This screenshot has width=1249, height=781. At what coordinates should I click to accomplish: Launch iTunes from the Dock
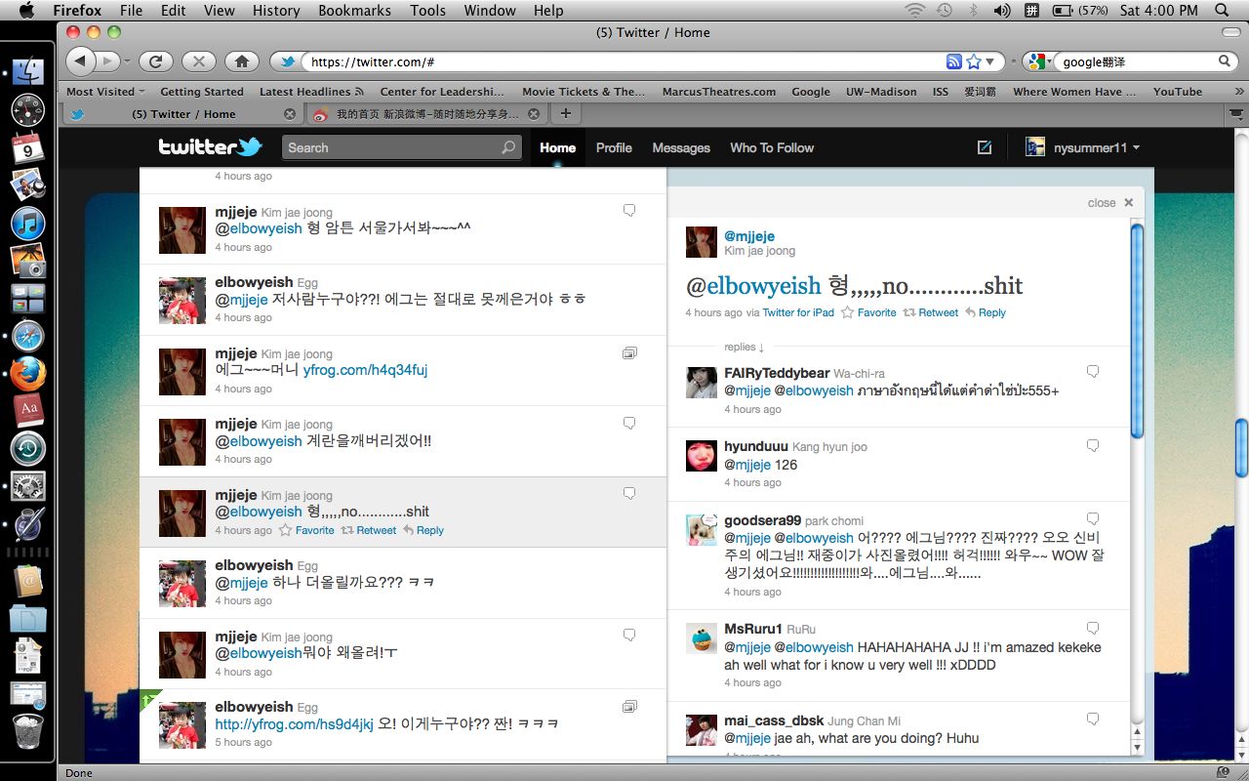point(28,223)
